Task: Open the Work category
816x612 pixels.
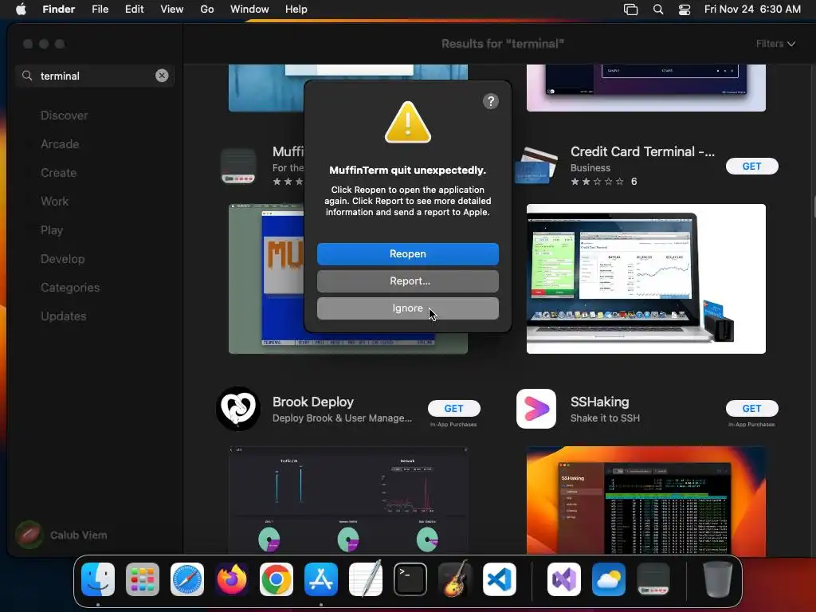Action: point(55,202)
